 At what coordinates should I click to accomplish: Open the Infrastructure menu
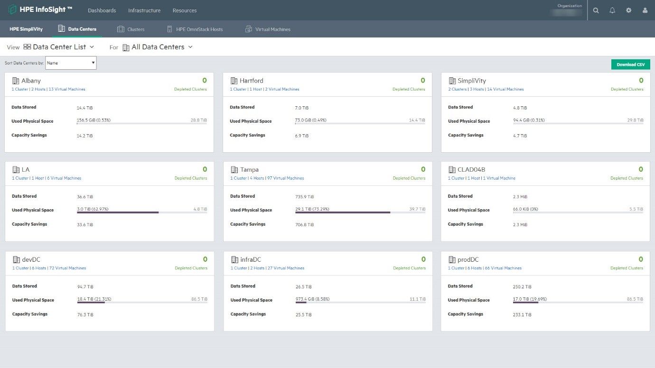pos(144,10)
